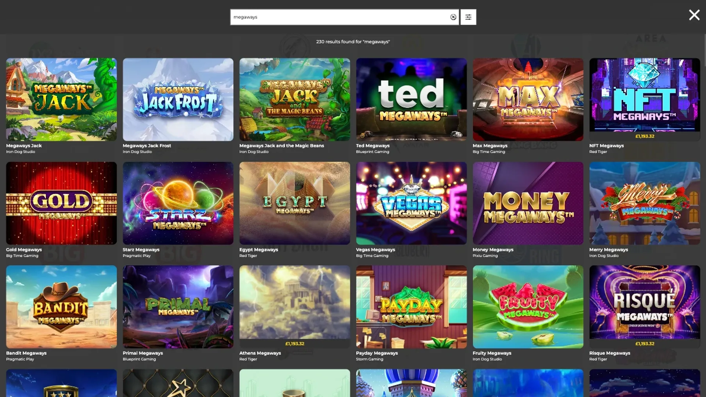706x397 pixels.
Task: Launch the Money Megaways game tile
Action: (x=528, y=203)
